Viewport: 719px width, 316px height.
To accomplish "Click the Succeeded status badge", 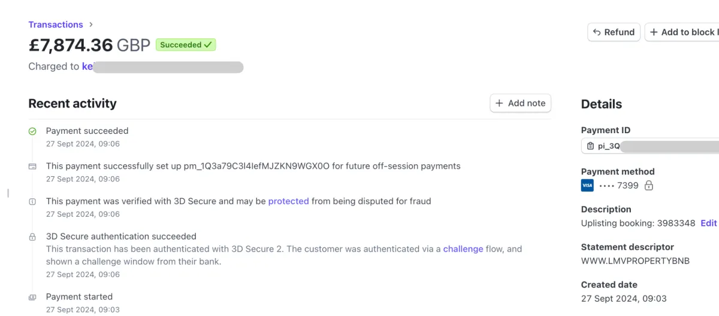I will (186, 45).
